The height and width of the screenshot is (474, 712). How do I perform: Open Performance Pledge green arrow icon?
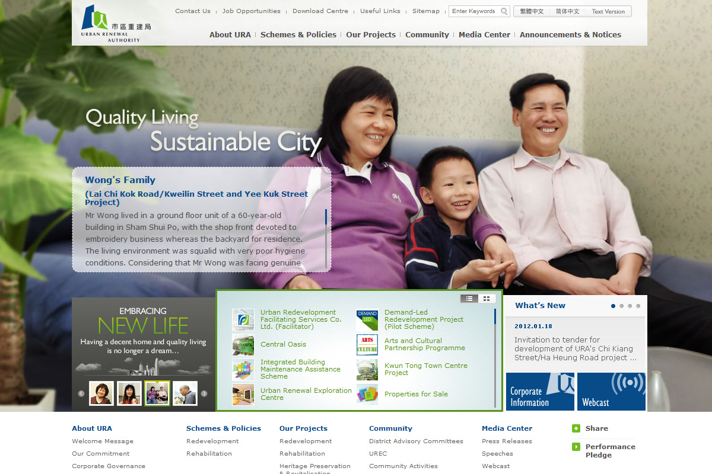(x=576, y=447)
